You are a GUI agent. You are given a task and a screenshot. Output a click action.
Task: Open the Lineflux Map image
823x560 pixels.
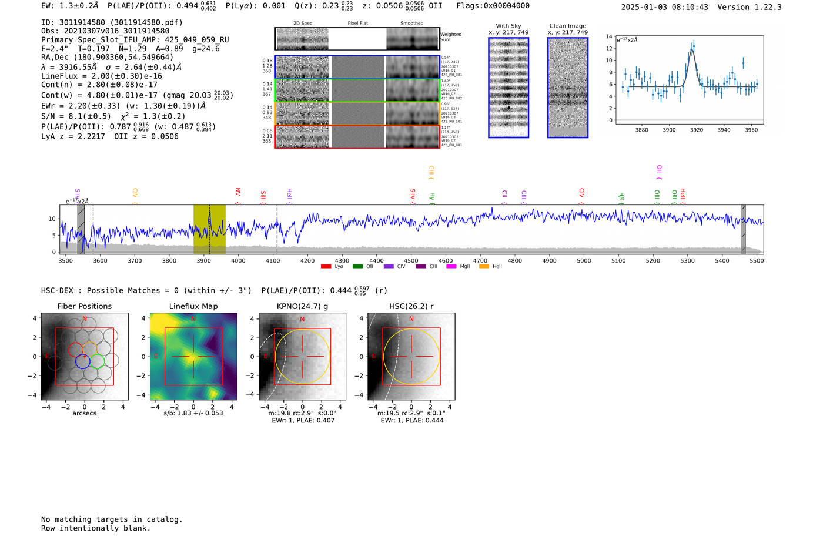point(193,357)
